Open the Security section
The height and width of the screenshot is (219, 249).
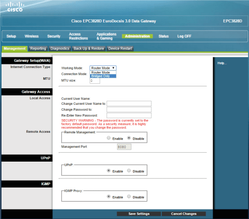(54, 36)
